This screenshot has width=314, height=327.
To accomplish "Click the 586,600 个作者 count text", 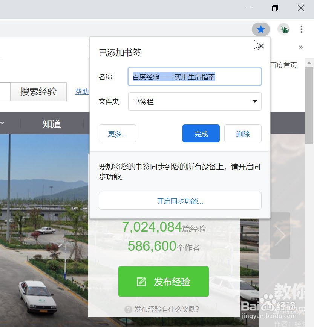I will tap(164, 246).
